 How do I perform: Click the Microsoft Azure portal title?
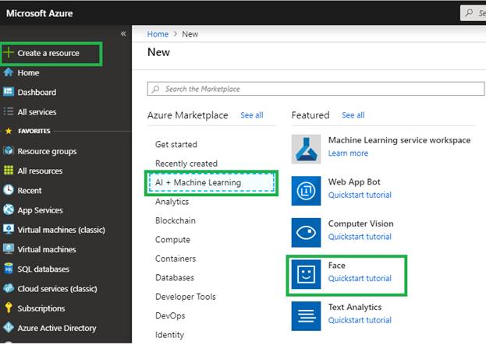point(39,13)
